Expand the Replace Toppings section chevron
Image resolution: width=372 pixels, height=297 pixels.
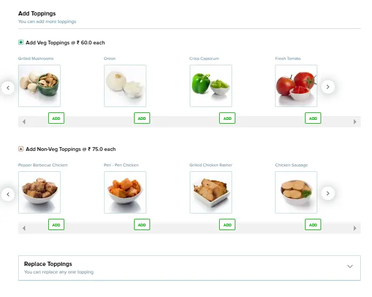(x=350, y=266)
